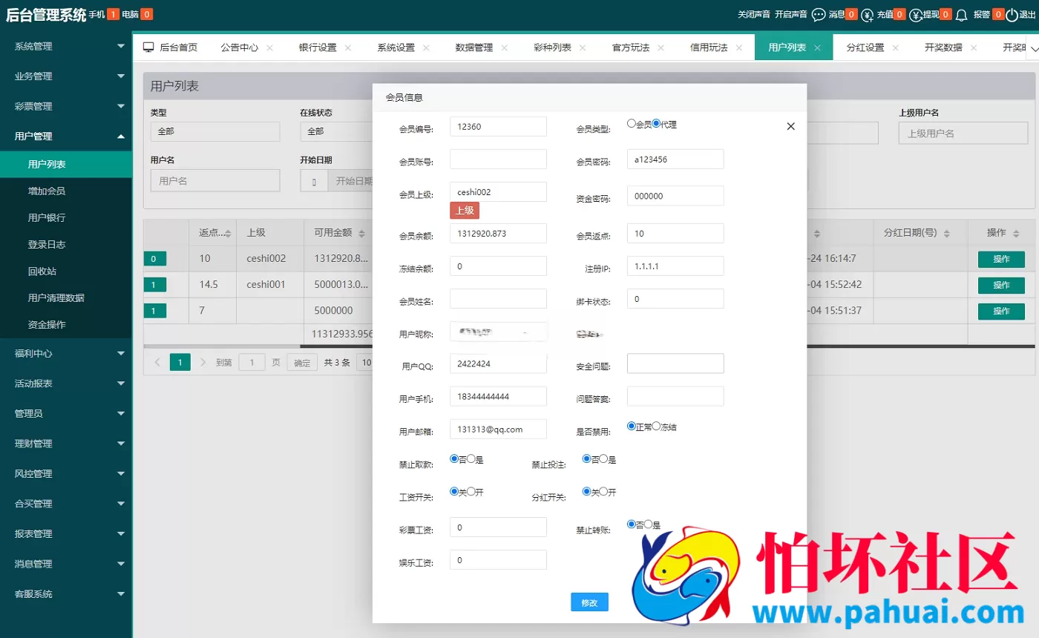This screenshot has height=638, width=1039.
Task: Click the 修改 button in dialog
Action: (x=589, y=602)
